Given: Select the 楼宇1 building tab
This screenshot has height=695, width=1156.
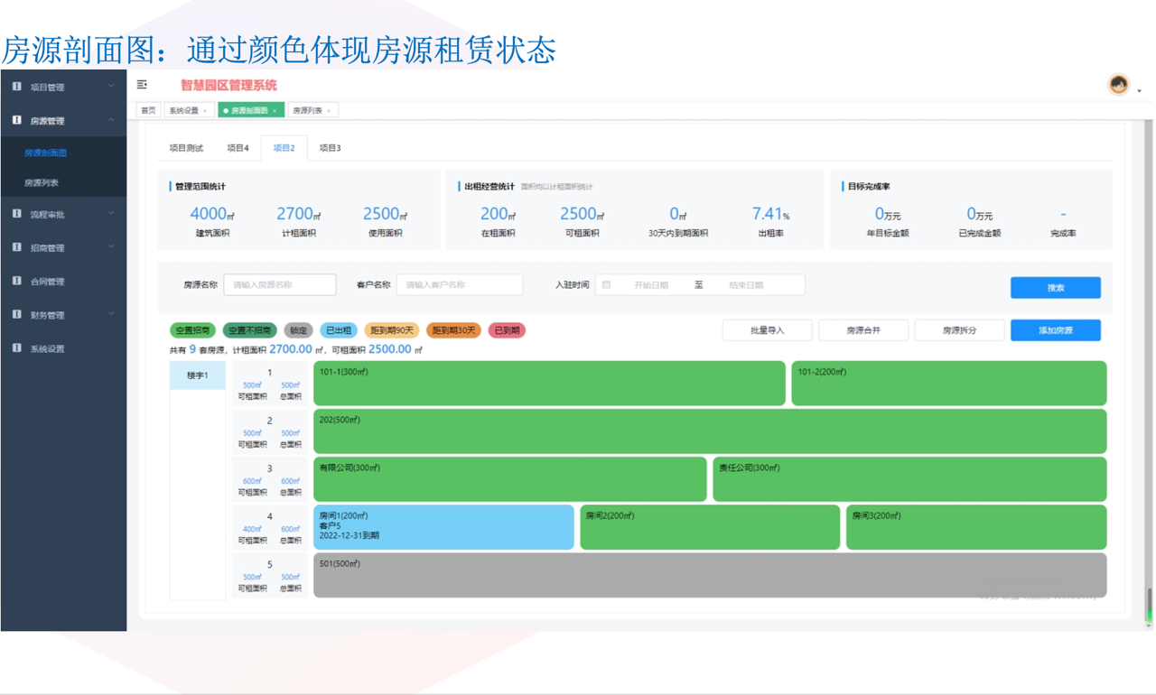Looking at the screenshot, I should click(x=198, y=375).
